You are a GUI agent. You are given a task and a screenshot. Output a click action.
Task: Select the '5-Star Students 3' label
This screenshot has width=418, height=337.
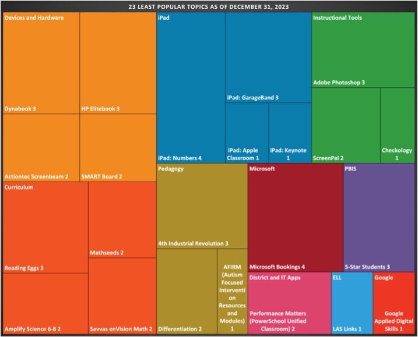[x=367, y=267]
